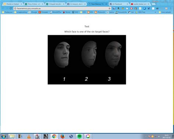174x139 pixels.
Task: Close the Face Memory Test tab
Action: click(x=106, y=4)
